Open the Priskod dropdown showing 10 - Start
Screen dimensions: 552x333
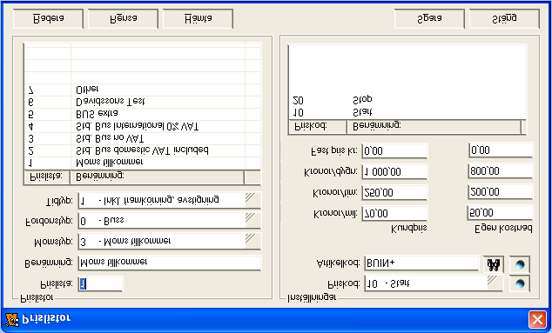click(495, 283)
